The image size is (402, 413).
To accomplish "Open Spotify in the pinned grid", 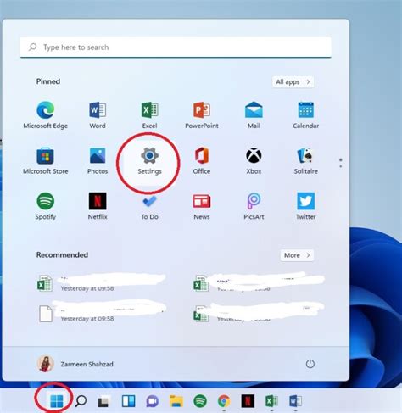I will (45, 206).
